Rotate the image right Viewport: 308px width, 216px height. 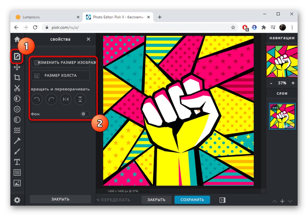coord(51,99)
